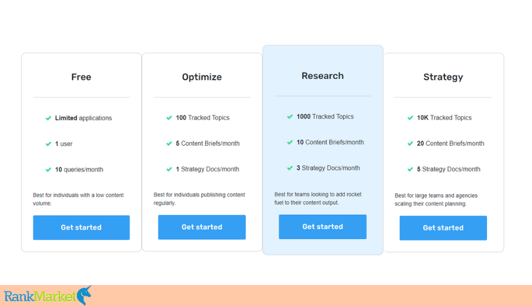Click the 3 Strategy Docs/month text
532x306 pixels.
328,168
